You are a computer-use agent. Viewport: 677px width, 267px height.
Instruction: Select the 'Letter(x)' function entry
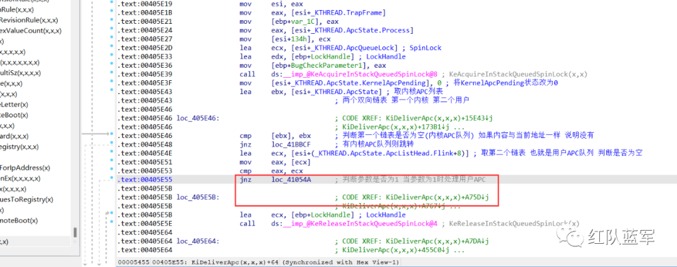pos(14,105)
